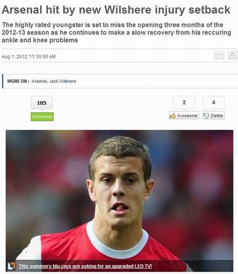Click the dark ad banner strip below photo
This screenshot has width=238, height=274.
(119, 266)
